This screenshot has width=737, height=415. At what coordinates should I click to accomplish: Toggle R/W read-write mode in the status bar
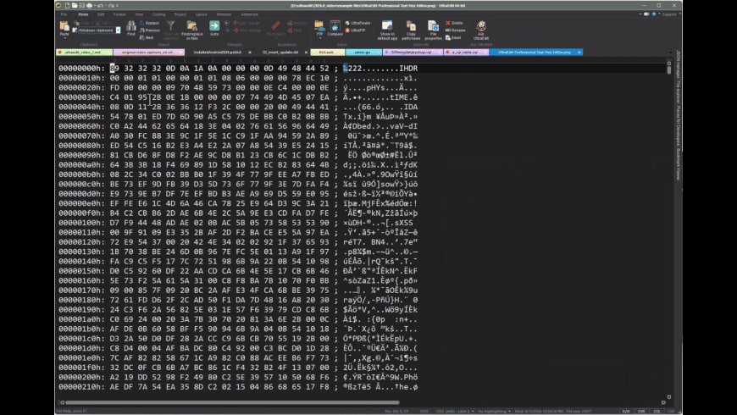tap(626, 412)
